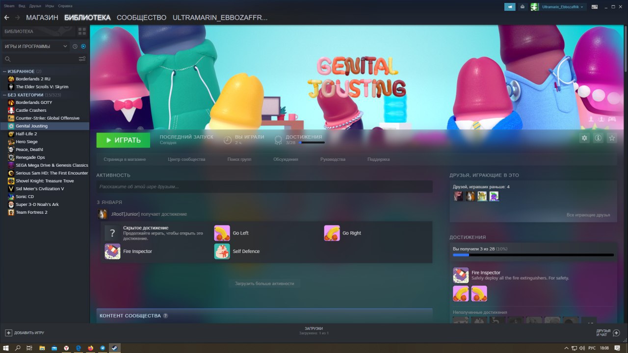The image size is (628, 353).
Task: Open Справка menu
Action: (65, 6)
